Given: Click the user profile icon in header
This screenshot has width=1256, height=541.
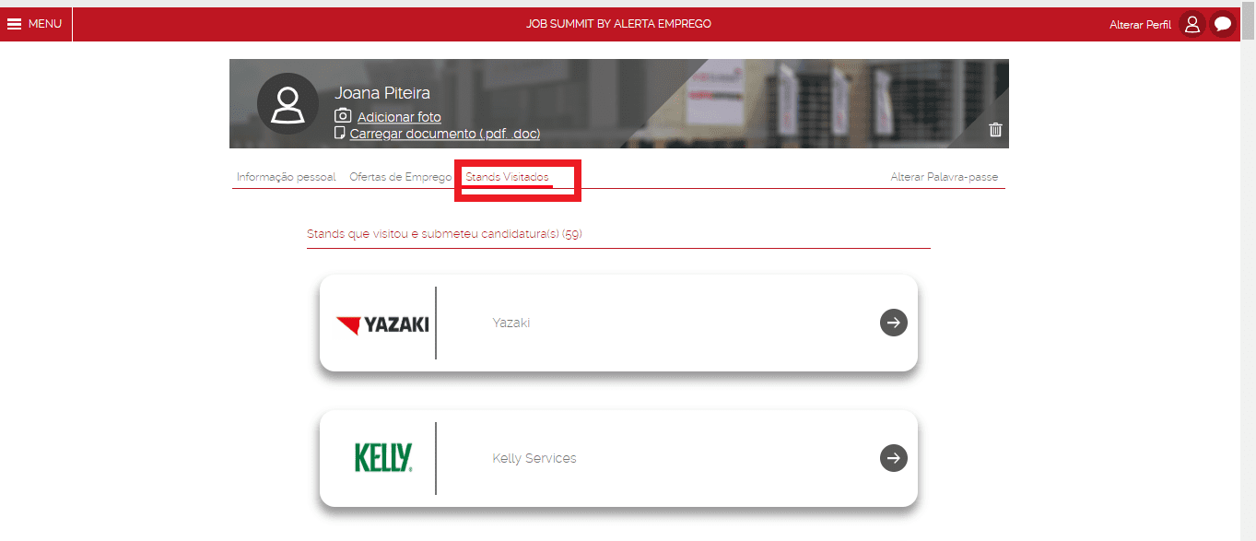Looking at the screenshot, I should coord(1192,25).
